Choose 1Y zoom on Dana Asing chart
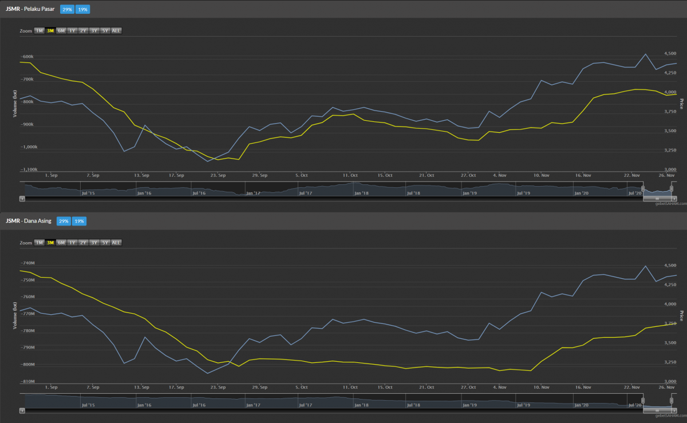 click(72, 242)
